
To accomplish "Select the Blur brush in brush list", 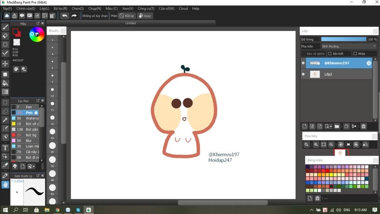I will [x=25, y=140].
